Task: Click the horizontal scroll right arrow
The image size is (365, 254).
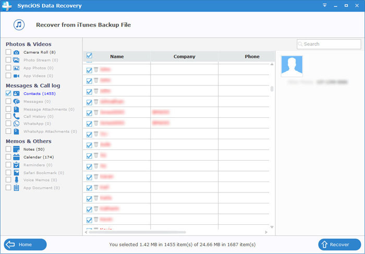Action: (x=266, y=232)
